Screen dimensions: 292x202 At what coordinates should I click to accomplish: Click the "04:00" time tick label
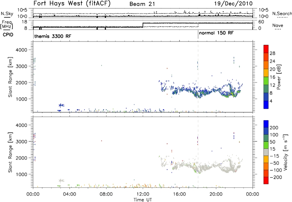(x=69, y=194)
